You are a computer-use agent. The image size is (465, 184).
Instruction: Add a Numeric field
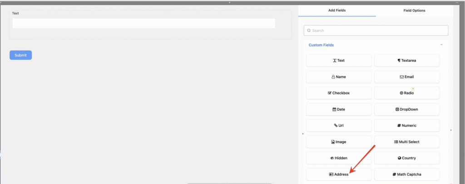[406, 125]
